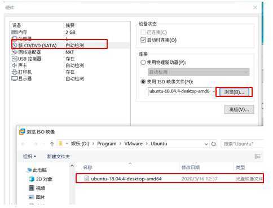273x208 pixels.
Task: Click the 浏览(B)... browse button
Action: click(x=234, y=92)
